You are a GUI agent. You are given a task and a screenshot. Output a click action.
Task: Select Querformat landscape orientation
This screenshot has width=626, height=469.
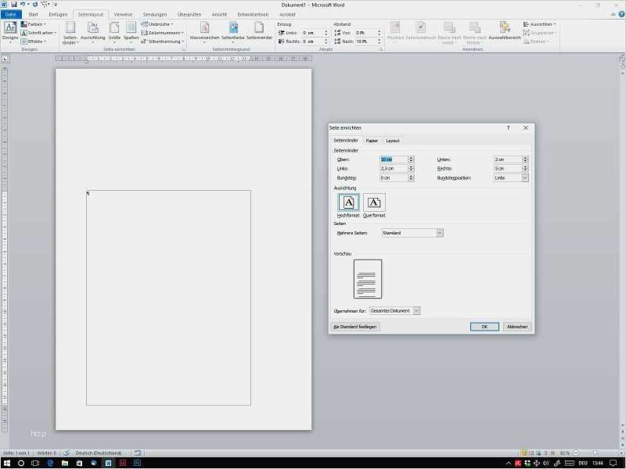(374, 206)
